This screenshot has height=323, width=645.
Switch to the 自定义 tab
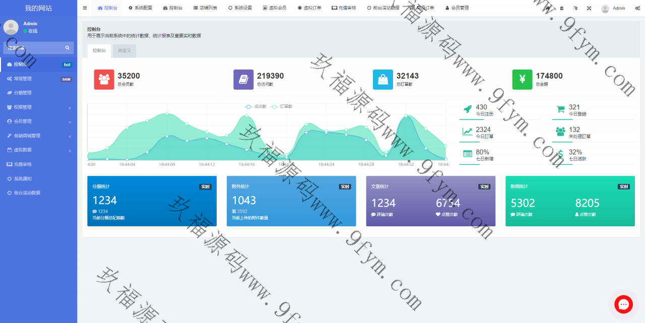point(124,51)
